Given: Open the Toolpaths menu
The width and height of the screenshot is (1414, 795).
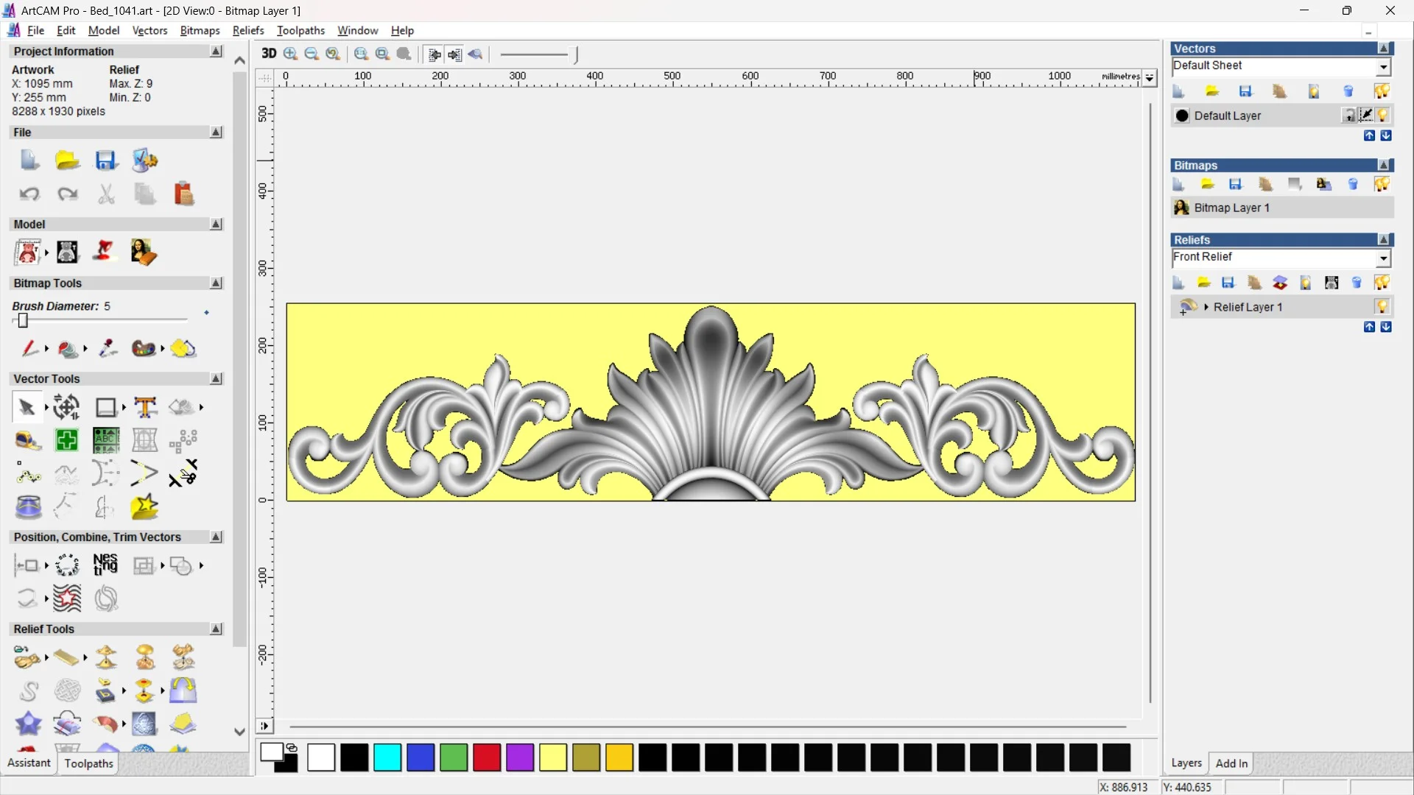Looking at the screenshot, I should coord(300,30).
